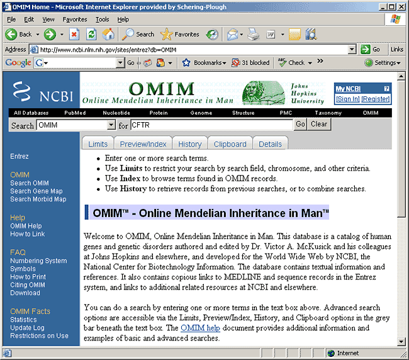This screenshot has width=409, height=360.
Task: Click the page scrollbar down arrow
Action: click(401, 342)
